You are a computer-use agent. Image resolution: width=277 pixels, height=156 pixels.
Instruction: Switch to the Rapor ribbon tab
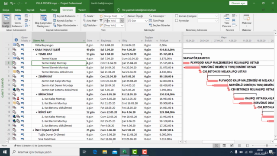click(x=43, y=10)
